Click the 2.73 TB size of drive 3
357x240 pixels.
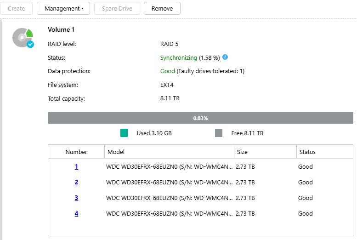point(245,198)
